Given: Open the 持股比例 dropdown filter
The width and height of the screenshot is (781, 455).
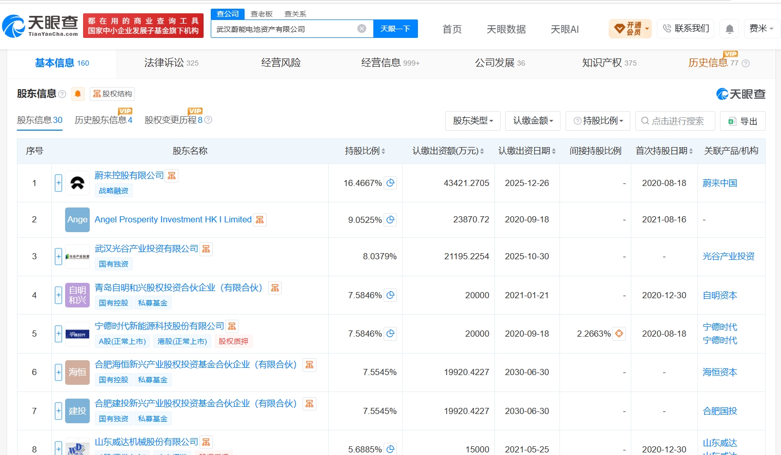Looking at the screenshot, I should pyautogui.click(x=598, y=121).
